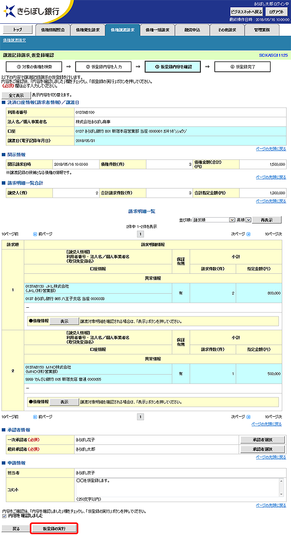
Task: Check the 内容を確認しました checkbox
Action: point(4,516)
